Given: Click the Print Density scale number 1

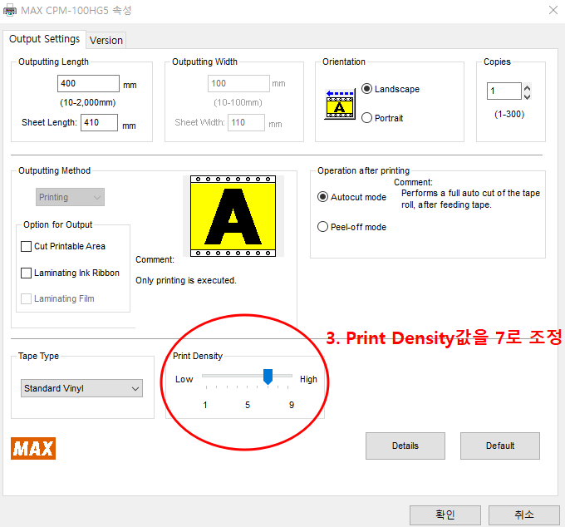Looking at the screenshot, I should click(205, 405).
